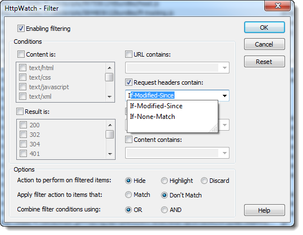Tick the URL contains checkbox
Image resolution: width=303 pixels, height=235 pixels.
(128, 54)
